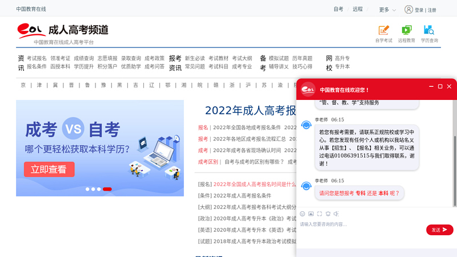
Task: Open the 考试教材 navigation item
Action: pyautogui.click(x=218, y=58)
